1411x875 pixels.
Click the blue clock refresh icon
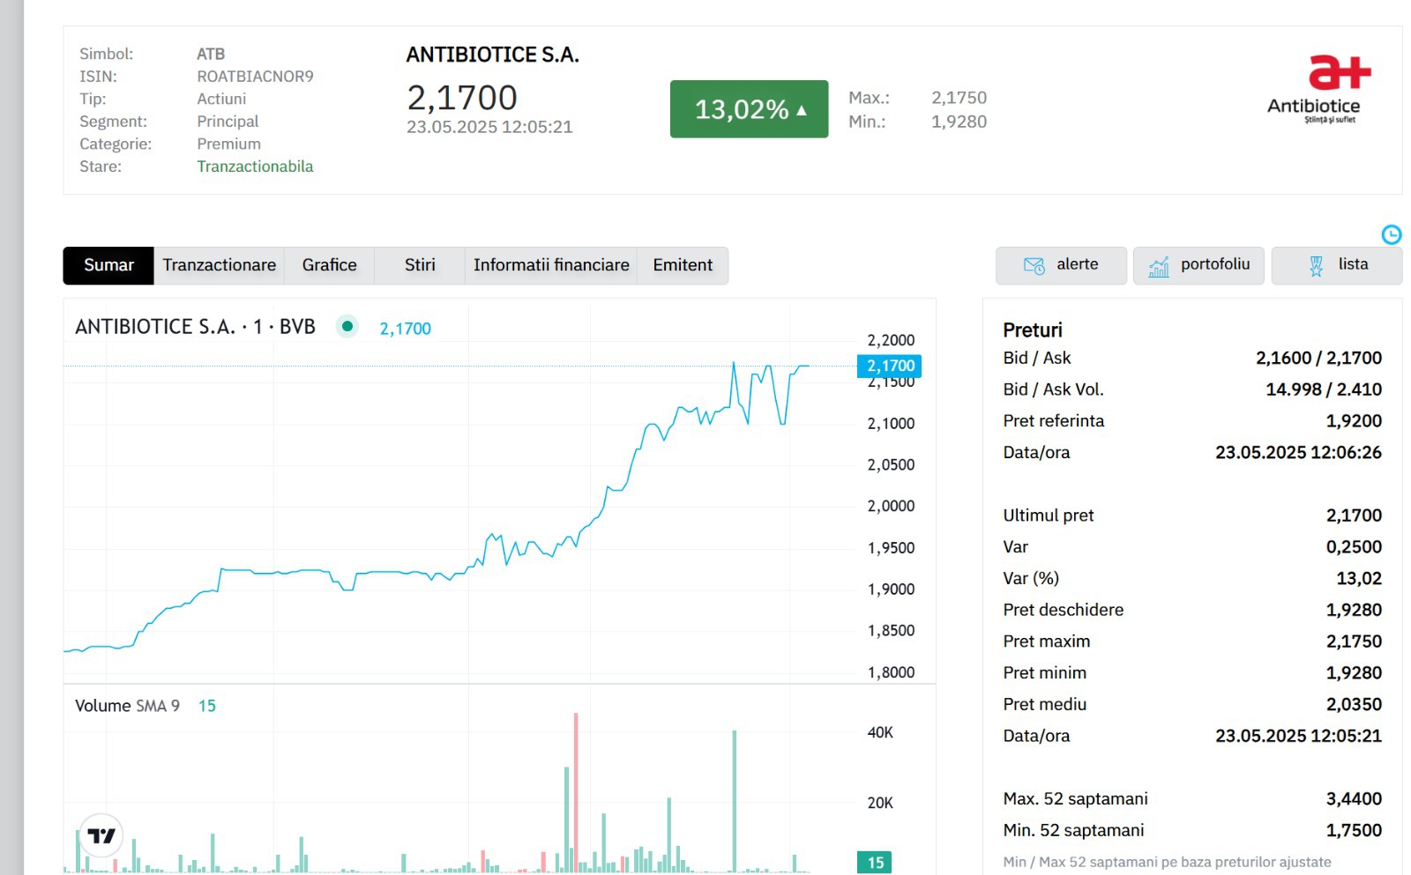coord(1391,234)
